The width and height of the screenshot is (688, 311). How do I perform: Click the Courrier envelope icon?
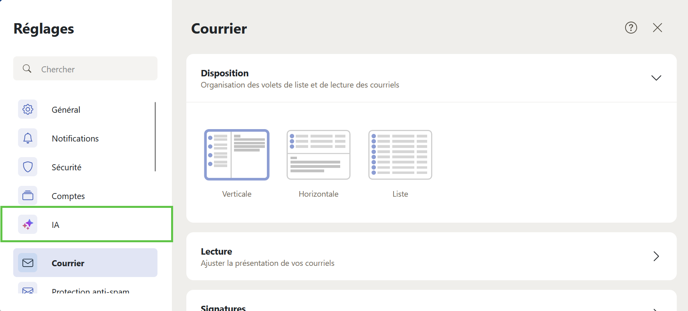[x=28, y=263]
